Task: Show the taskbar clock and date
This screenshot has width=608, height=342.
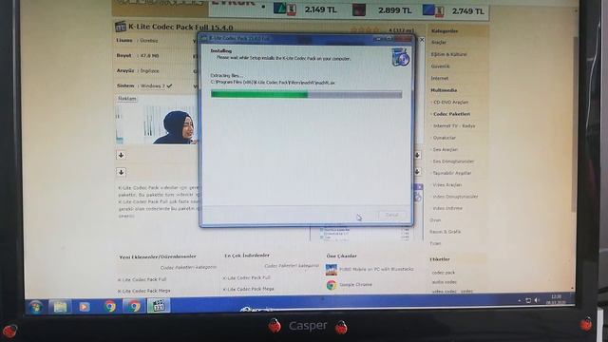Action: [x=556, y=299]
